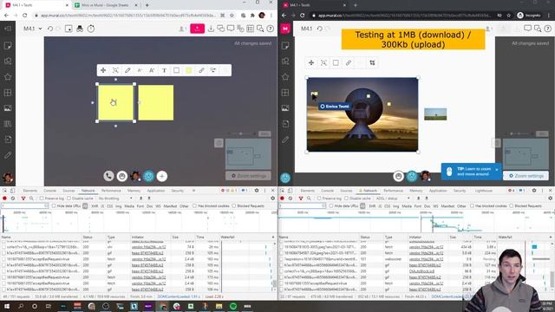Switch to the Sources tab in left DevTools

tap(69, 191)
